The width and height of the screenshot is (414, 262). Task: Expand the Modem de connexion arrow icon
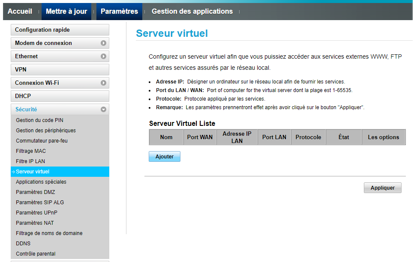click(x=103, y=43)
